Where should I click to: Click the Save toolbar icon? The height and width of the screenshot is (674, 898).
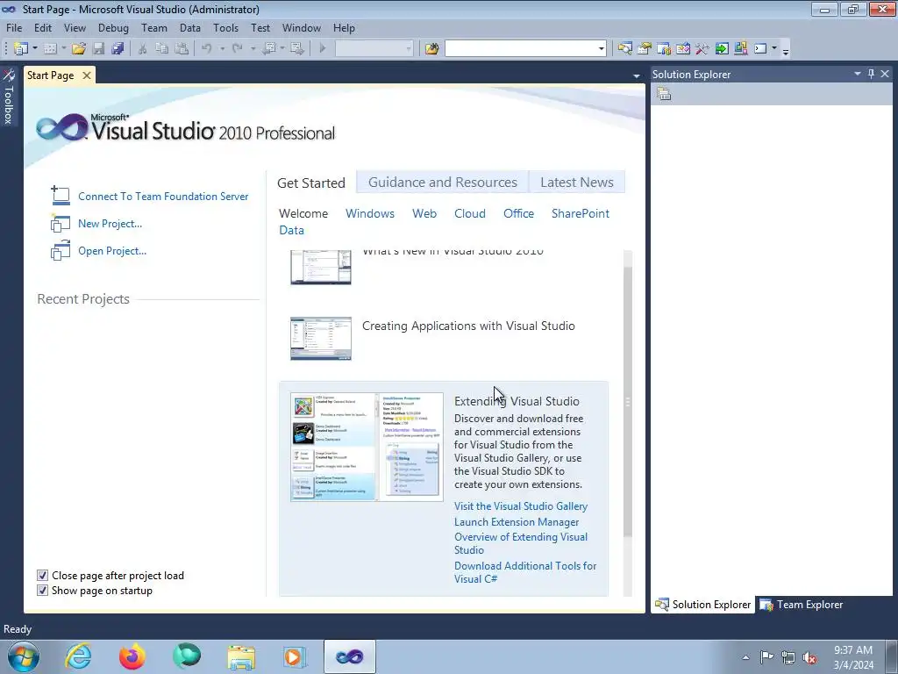[98, 49]
